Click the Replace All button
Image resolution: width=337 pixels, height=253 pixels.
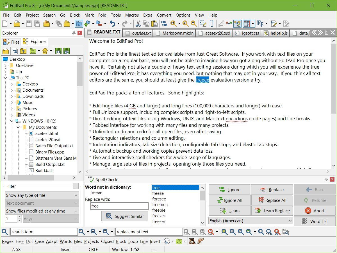[x=272, y=200]
